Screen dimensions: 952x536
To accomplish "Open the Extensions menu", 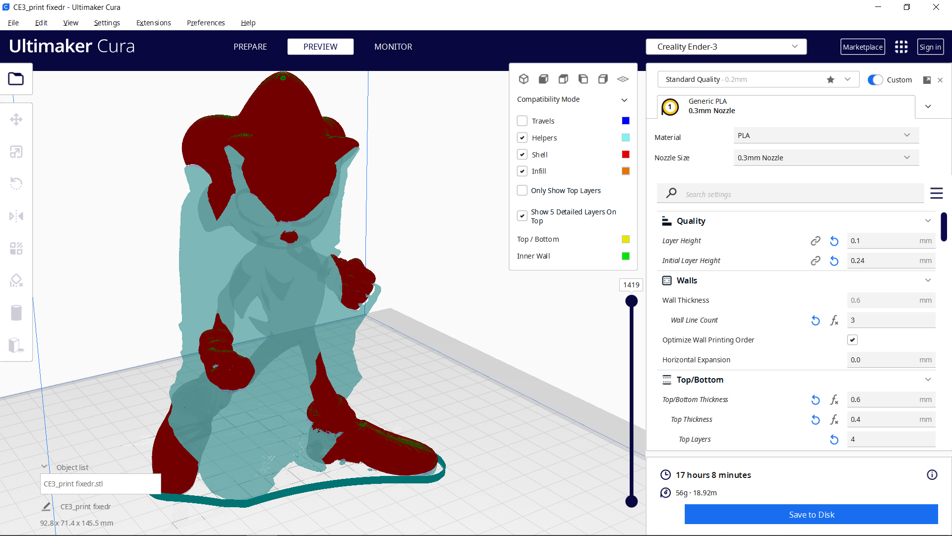I will pyautogui.click(x=154, y=23).
